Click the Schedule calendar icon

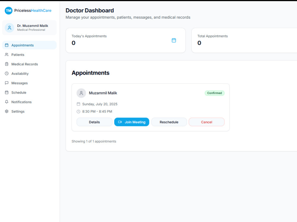[x=7, y=92]
